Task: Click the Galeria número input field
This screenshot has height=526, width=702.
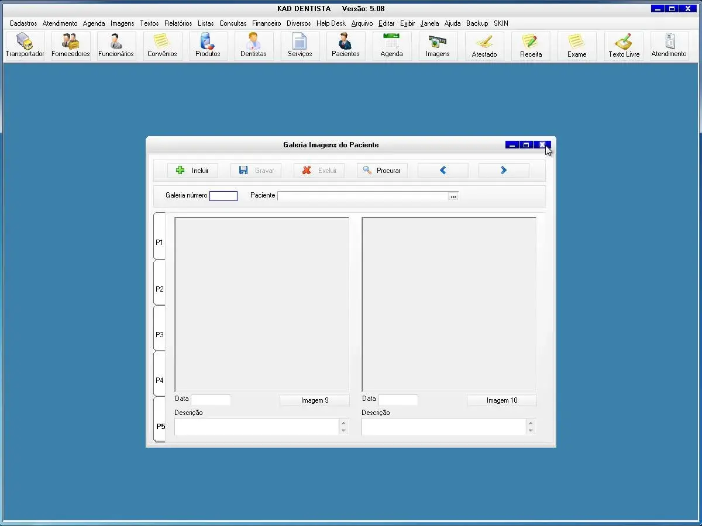Action: point(223,196)
